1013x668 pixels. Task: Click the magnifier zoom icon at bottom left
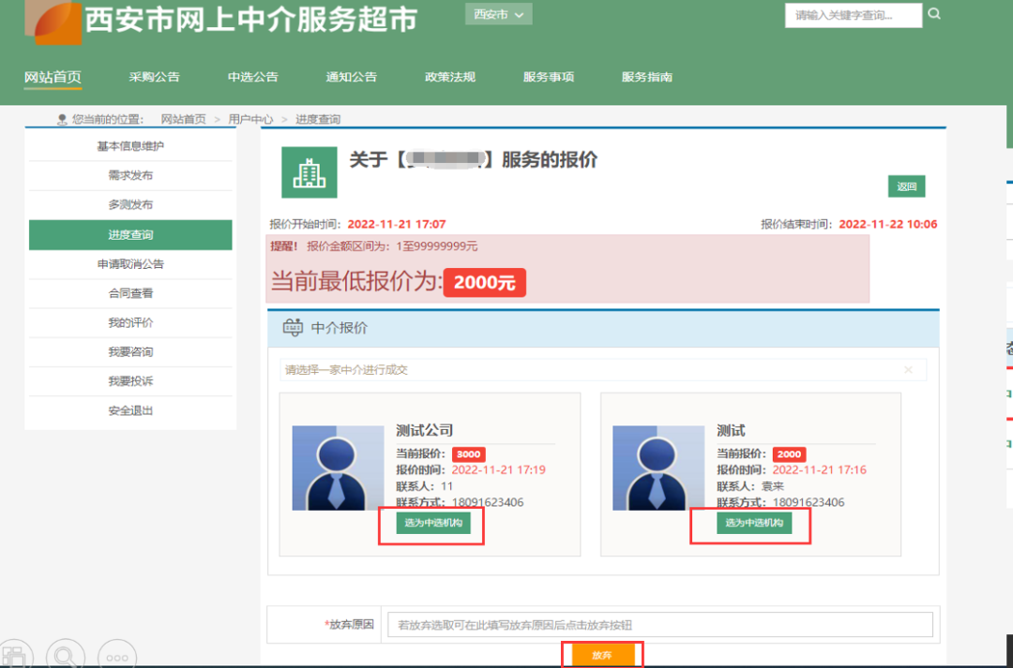pyautogui.click(x=65, y=654)
